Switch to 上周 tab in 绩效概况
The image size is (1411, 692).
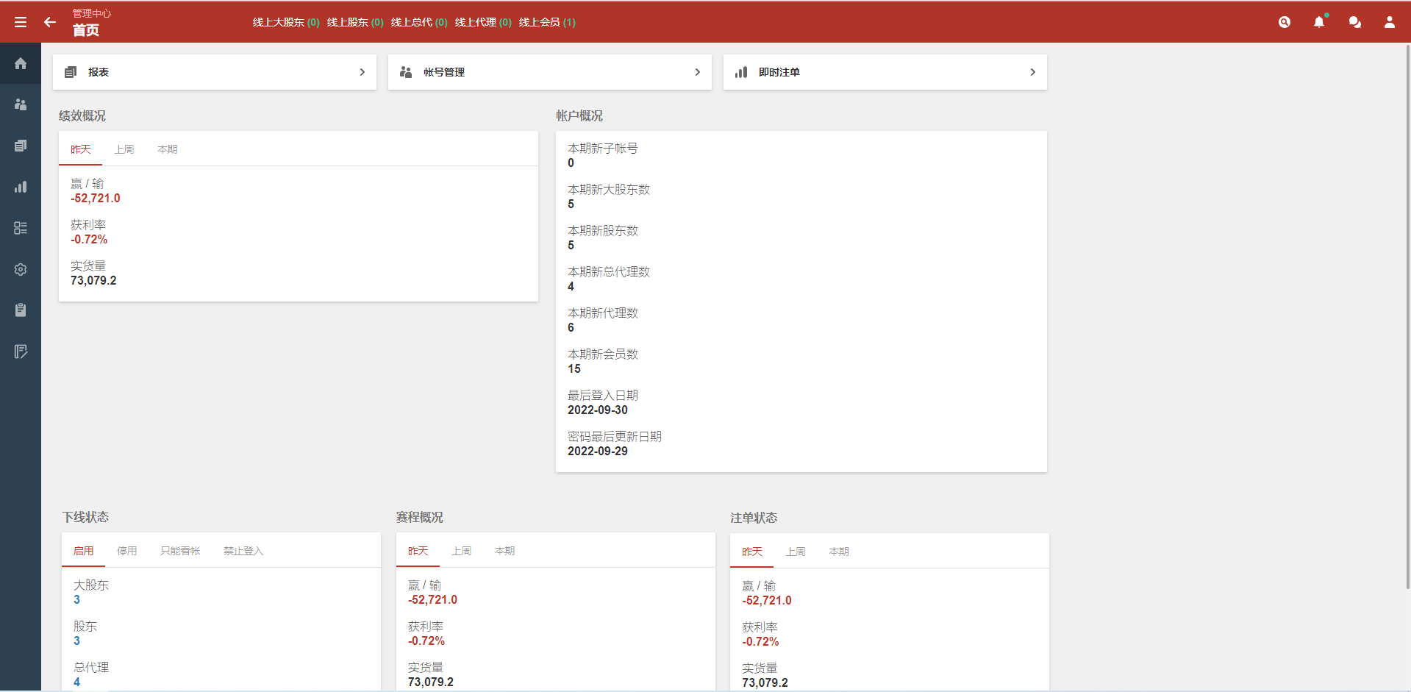point(125,149)
